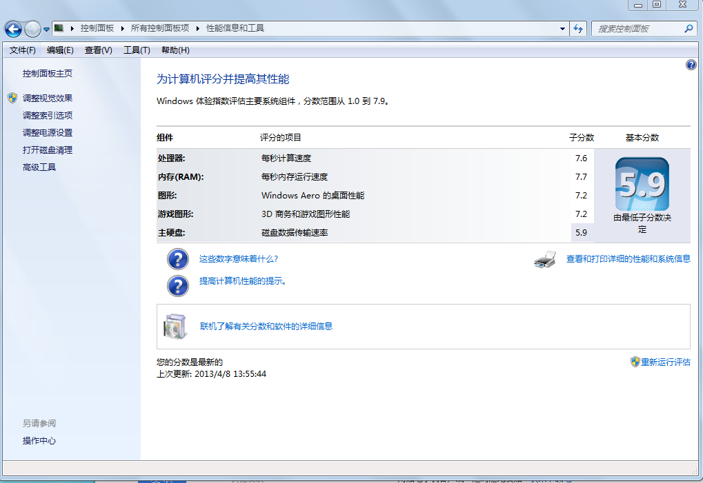Click question icon beside 提高计算机性能的提示
The height and width of the screenshot is (483, 703).
[178, 286]
